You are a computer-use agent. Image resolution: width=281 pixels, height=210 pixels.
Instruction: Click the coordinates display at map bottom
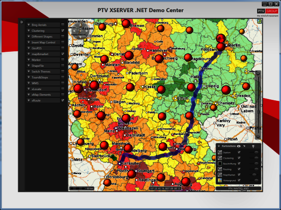[x=165, y=189]
